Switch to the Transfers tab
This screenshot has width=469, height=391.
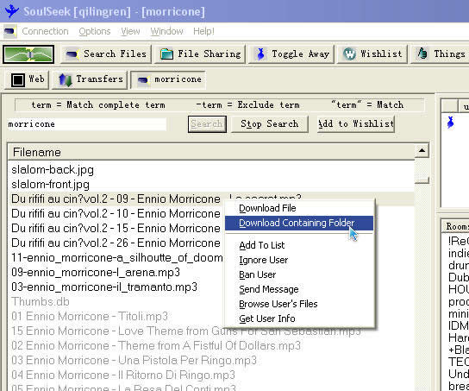(90, 80)
